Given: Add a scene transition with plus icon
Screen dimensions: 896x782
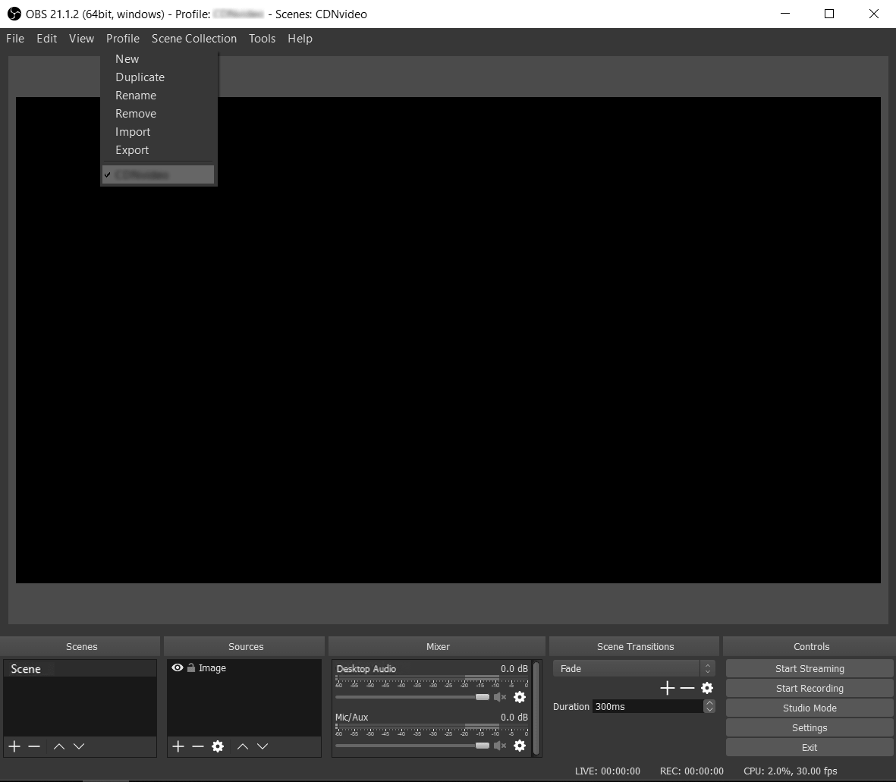Looking at the screenshot, I should tap(668, 688).
